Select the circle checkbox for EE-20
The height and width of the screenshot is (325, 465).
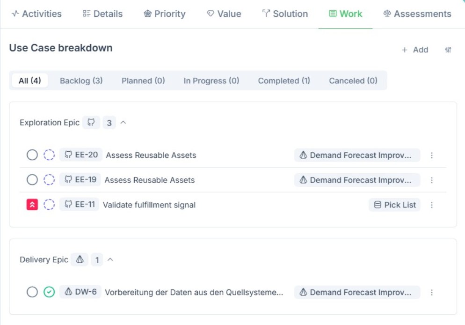coord(32,155)
